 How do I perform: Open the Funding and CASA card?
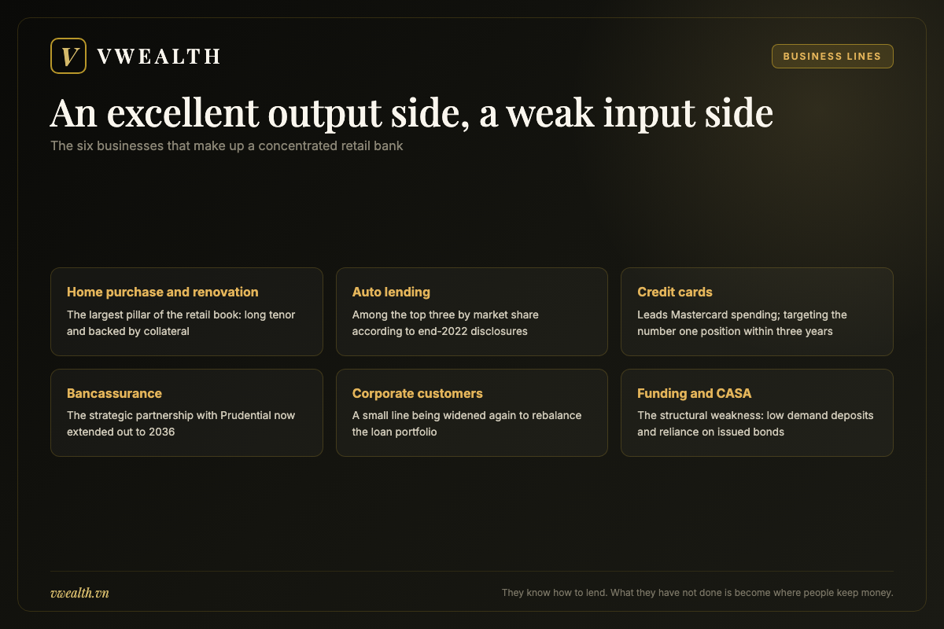click(x=757, y=413)
